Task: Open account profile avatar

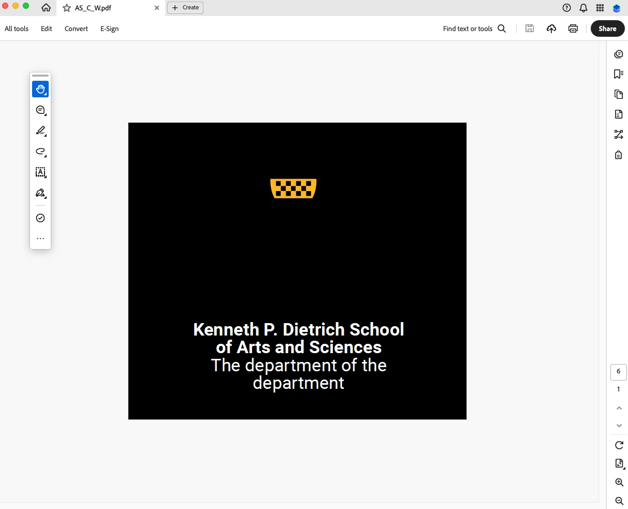Action: click(617, 8)
